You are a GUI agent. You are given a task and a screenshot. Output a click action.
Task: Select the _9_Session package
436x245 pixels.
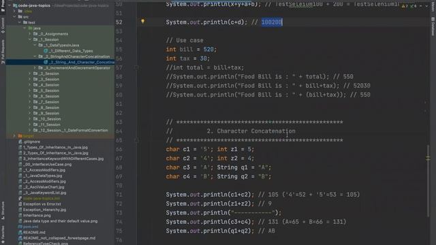[x=46, y=114]
